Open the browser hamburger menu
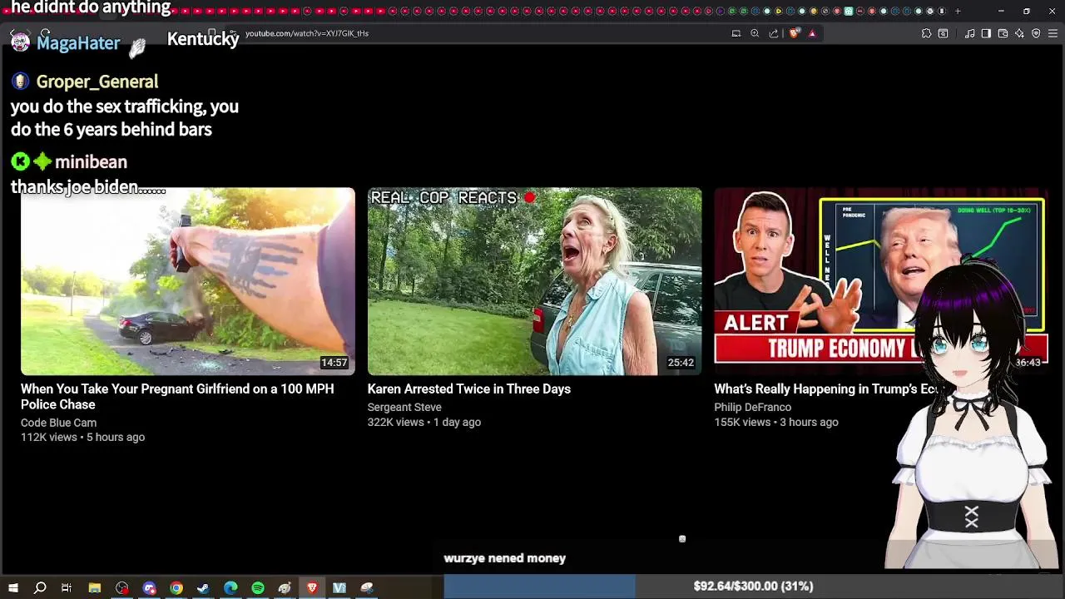 click(x=1053, y=33)
